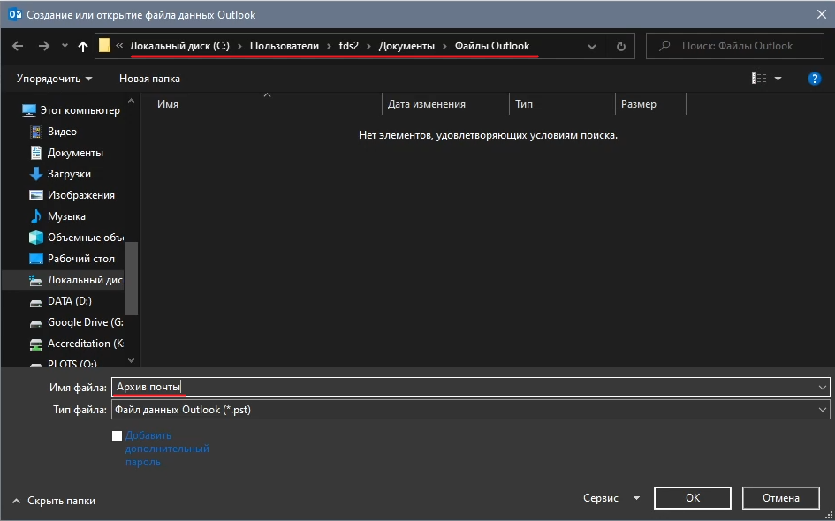
Task: Click the navigation pane scroll down arrow
Action: click(131, 360)
